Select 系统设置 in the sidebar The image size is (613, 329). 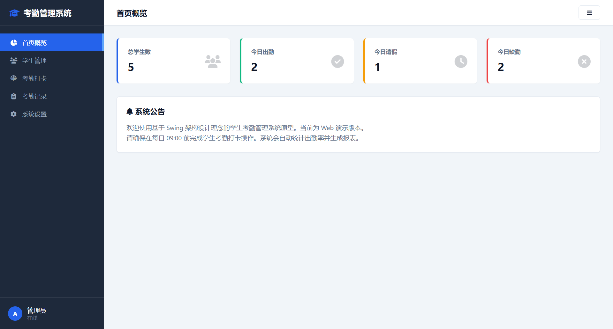[34, 114]
